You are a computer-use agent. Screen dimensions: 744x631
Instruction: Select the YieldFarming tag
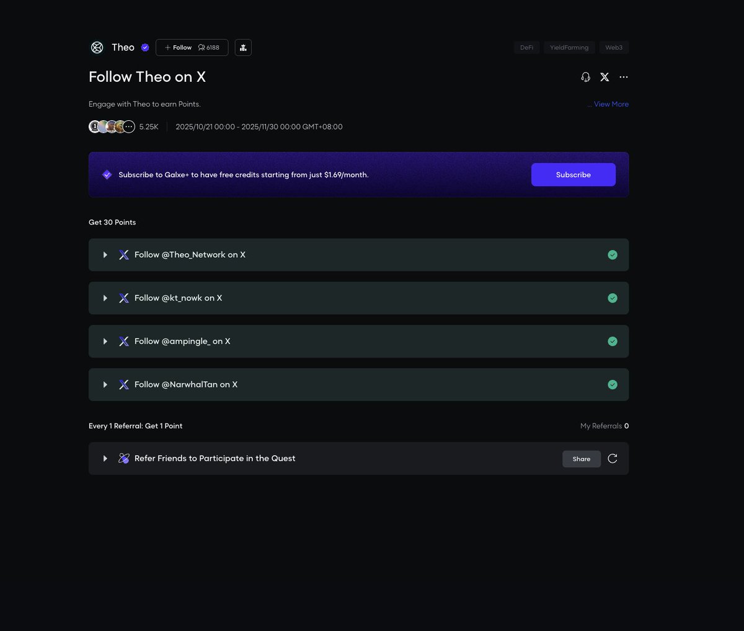point(569,48)
